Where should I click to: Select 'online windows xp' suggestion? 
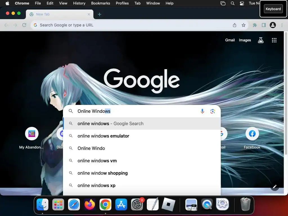(x=142, y=186)
